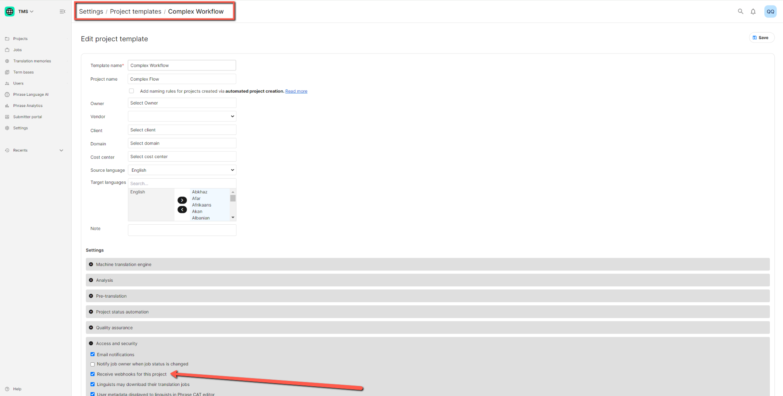Go to Project templates in the breadcrumb
This screenshot has height=396, width=783.
[x=136, y=12]
